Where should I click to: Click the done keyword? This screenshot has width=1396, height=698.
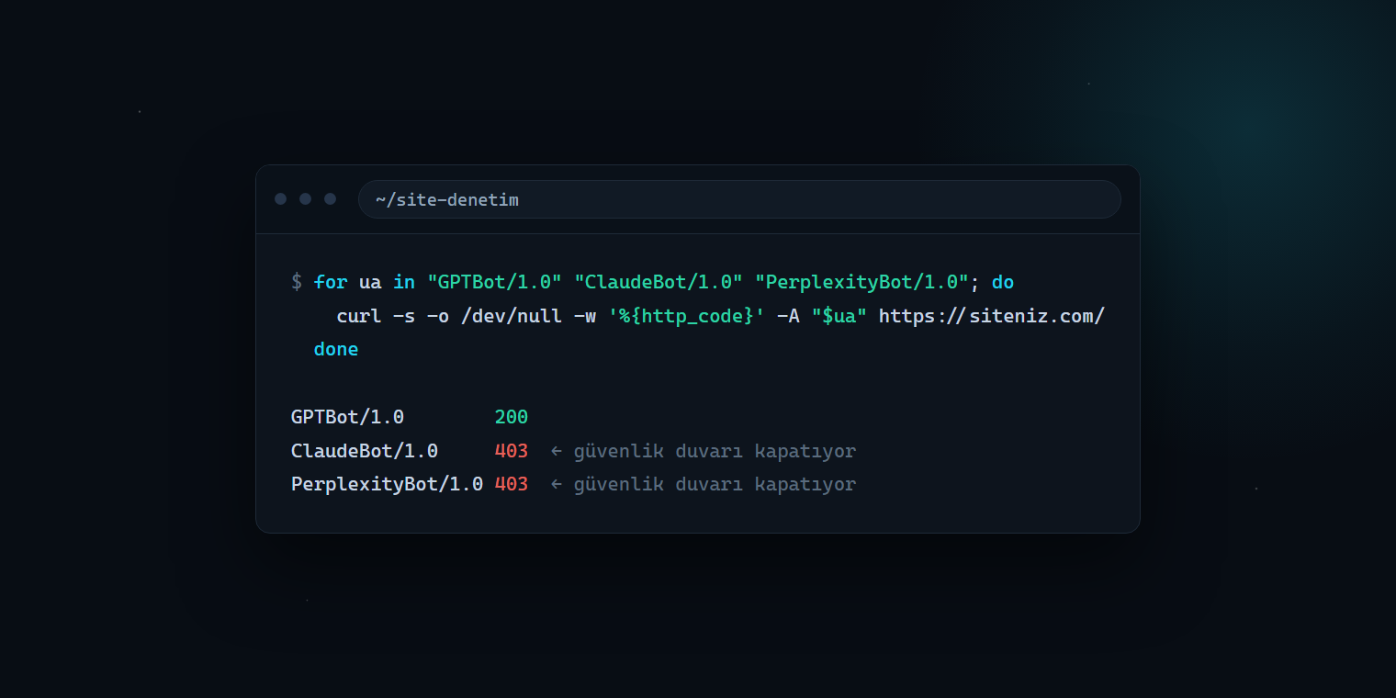coord(336,350)
